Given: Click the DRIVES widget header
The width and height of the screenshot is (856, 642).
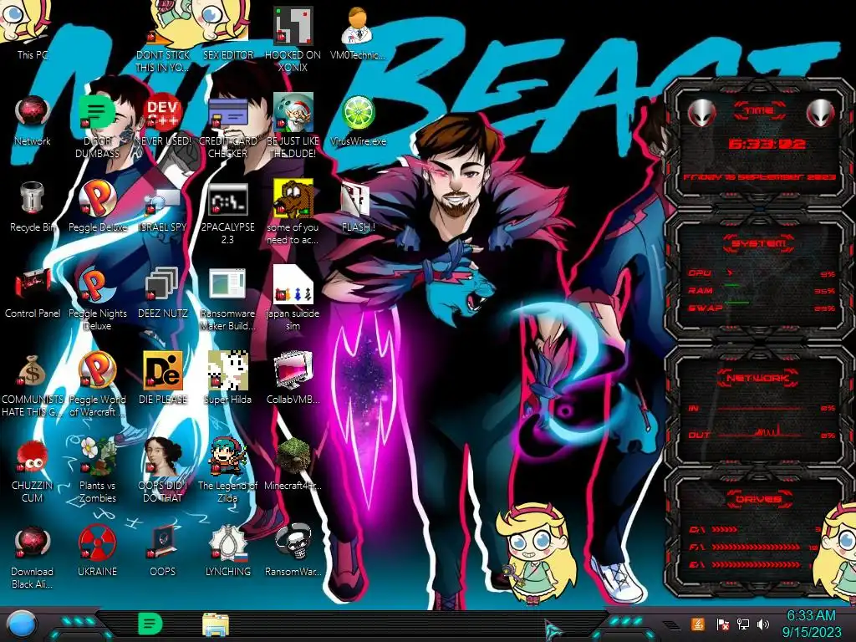Looking at the screenshot, I should tap(759, 499).
